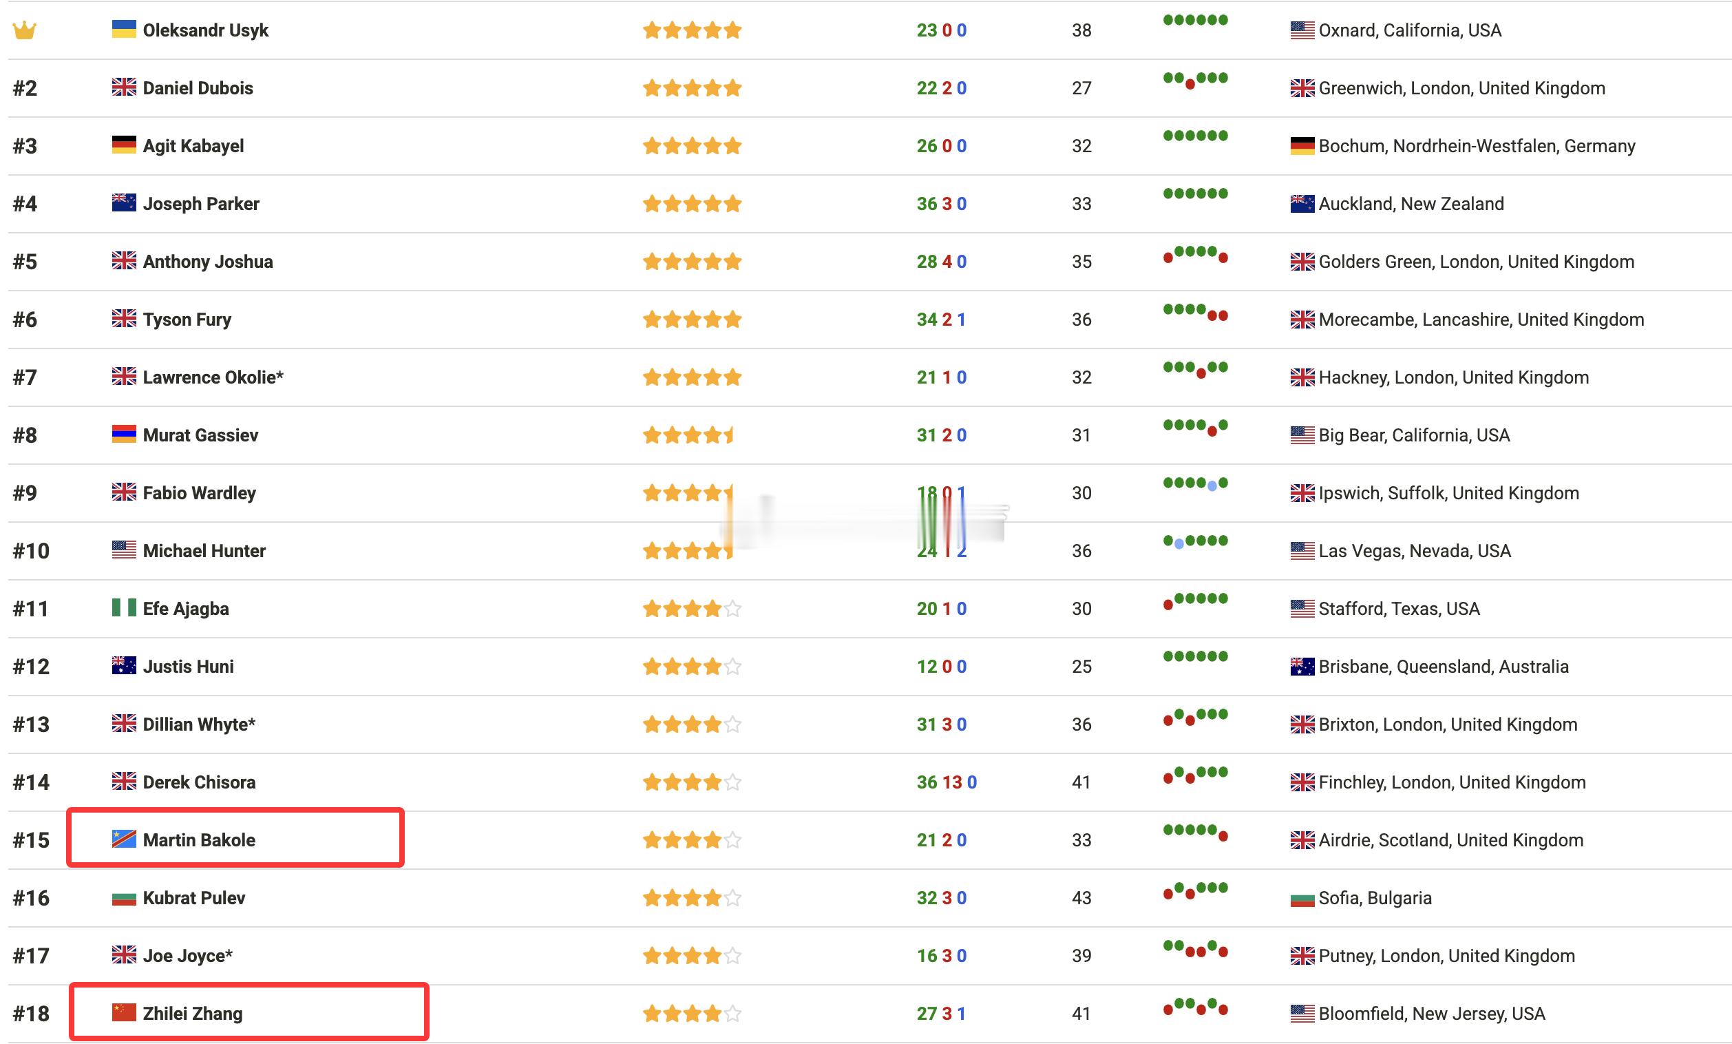Click the last-6 form dots for Anthony Joshua
1732x1044 pixels.
[x=1196, y=255]
